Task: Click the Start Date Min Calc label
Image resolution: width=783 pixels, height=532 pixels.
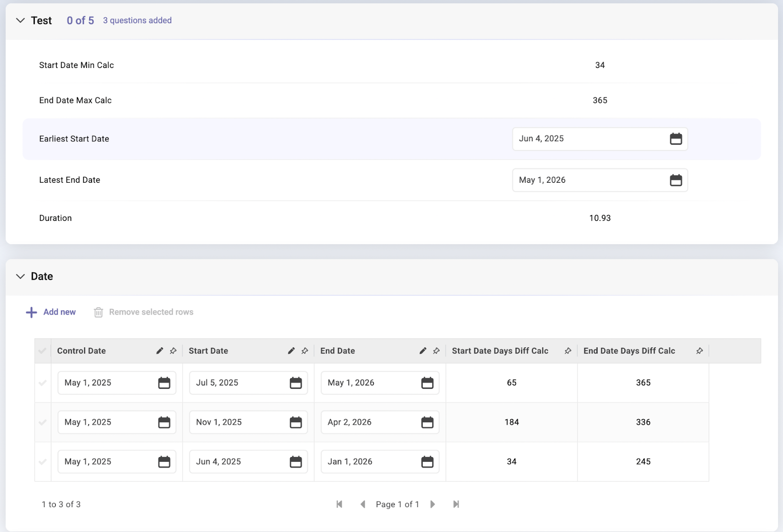Action: click(x=76, y=65)
